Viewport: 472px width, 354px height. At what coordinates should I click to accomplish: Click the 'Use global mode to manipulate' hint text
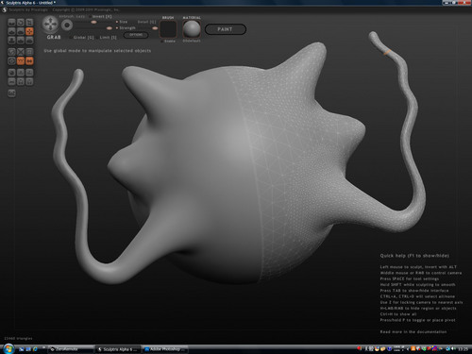click(97, 51)
